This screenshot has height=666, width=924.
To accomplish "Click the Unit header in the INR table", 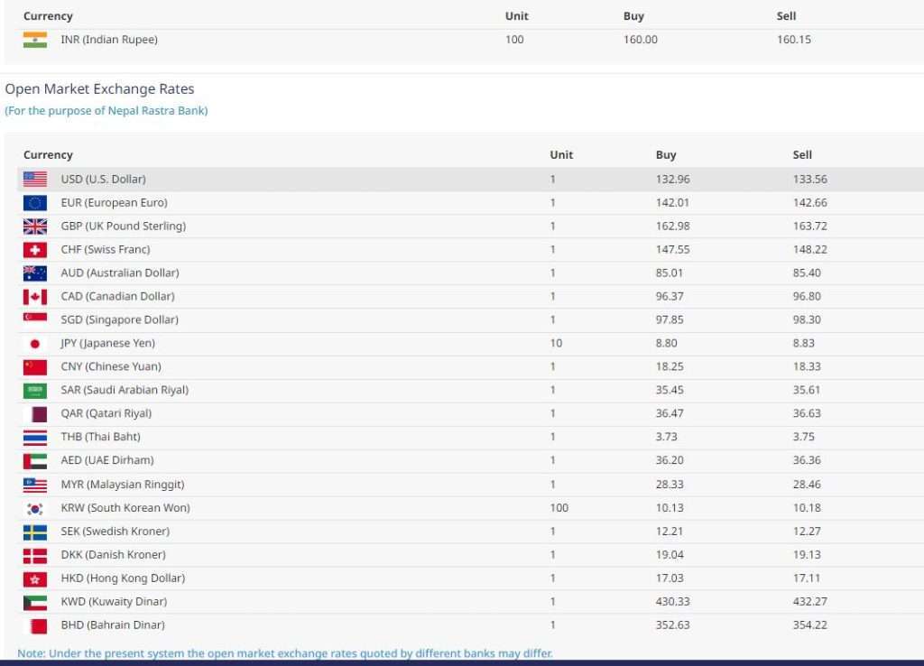I will click(517, 16).
